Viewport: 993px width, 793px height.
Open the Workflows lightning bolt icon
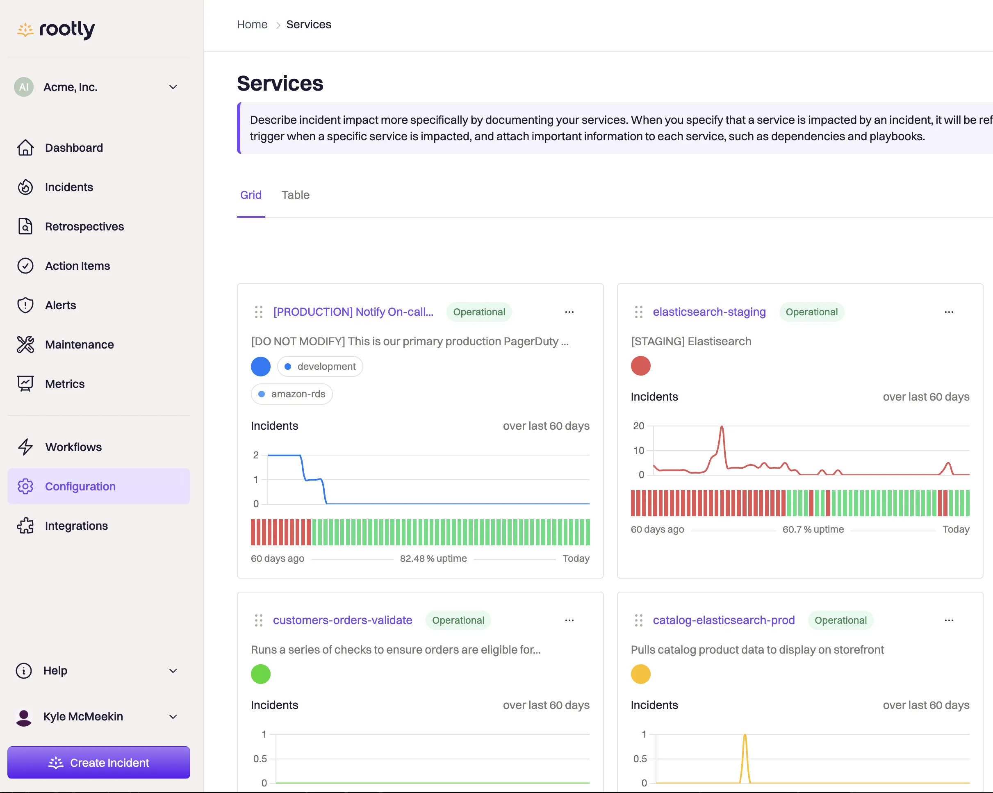(25, 447)
